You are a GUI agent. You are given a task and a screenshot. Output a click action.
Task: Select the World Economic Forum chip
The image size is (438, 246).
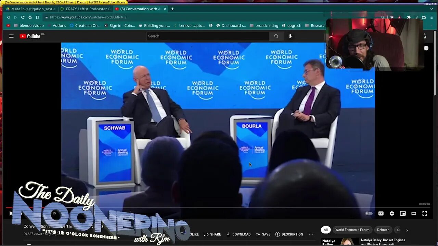(352, 230)
